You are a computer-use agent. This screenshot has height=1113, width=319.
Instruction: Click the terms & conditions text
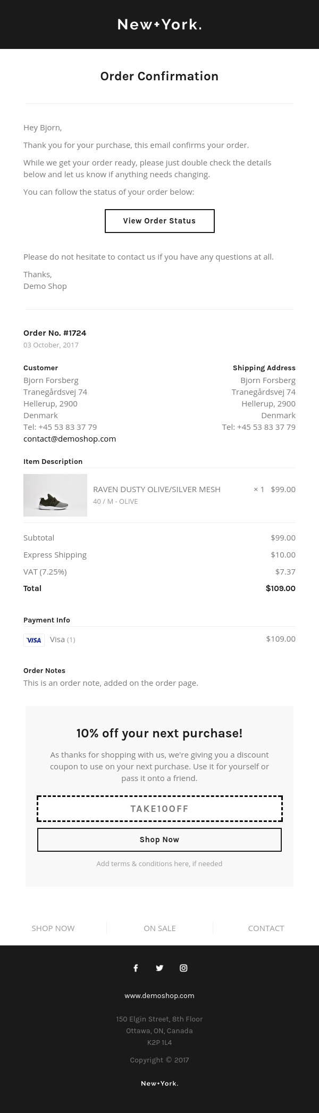click(x=159, y=863)
